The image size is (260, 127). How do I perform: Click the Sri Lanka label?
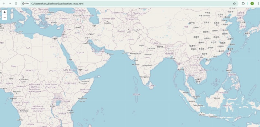point(151,85)
